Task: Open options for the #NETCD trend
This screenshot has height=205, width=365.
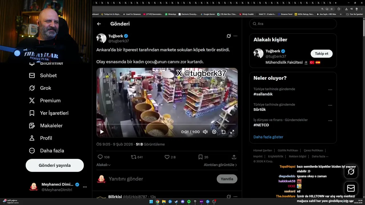Action: click(330, 120)
